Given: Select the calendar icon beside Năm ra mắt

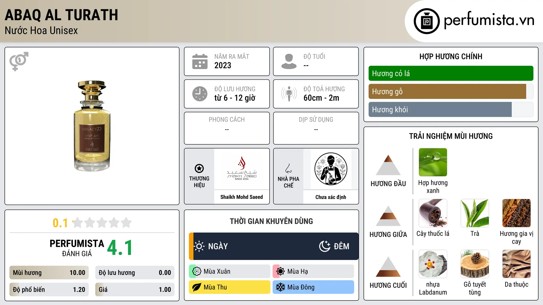Looking at the screenshot, I should click(200, 61).
